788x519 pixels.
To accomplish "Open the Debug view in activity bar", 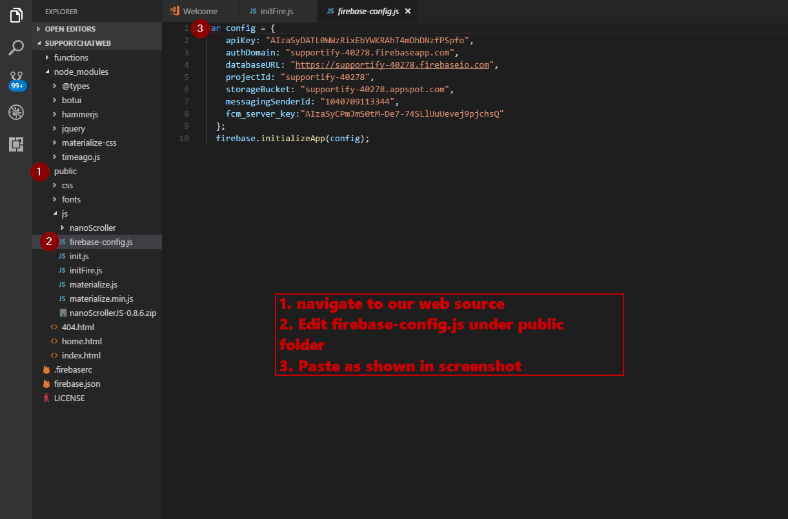I will point(16,112).
